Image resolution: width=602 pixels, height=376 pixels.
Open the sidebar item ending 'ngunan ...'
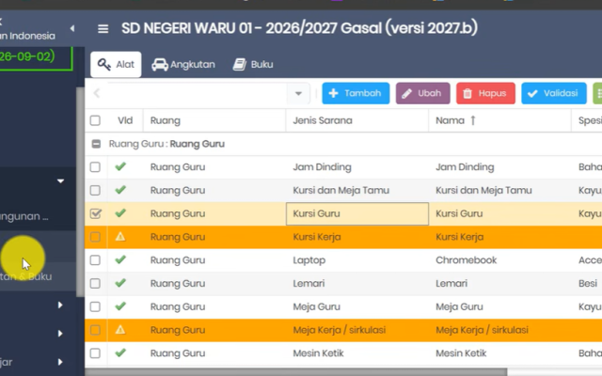click(38, 216)
